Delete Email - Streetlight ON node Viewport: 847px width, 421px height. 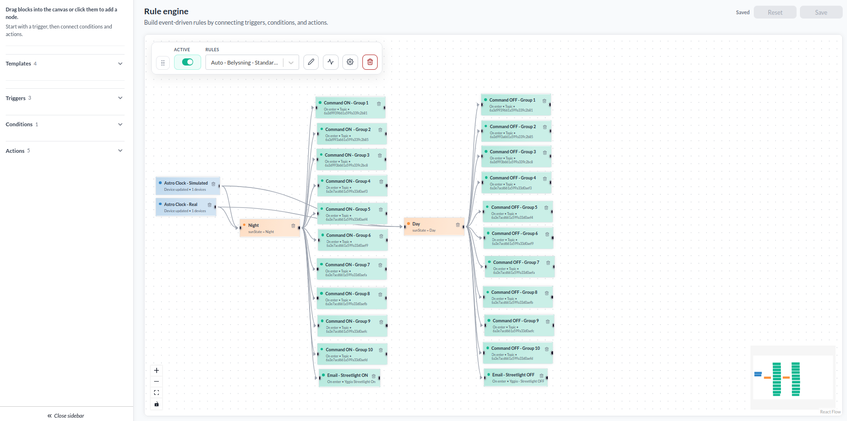[x=373, y=376]
